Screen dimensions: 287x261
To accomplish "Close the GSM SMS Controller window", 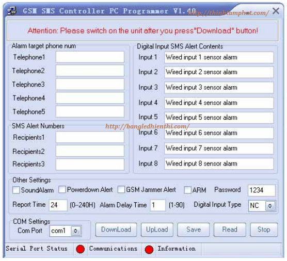I will point(276,11).
